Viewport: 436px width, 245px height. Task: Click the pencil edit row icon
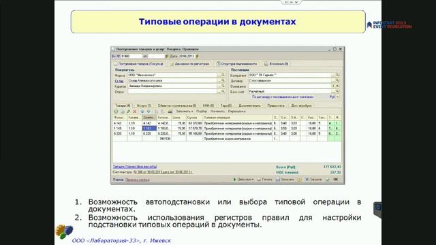(x=128, y=112)
